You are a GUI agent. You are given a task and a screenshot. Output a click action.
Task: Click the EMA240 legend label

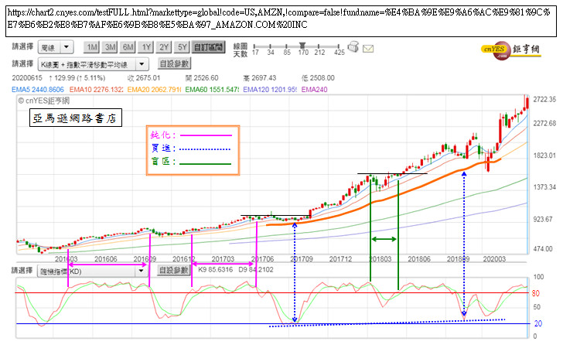(314, 90)
